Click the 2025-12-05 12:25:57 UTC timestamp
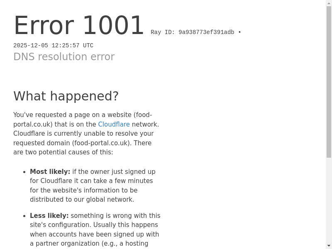The image size is (332, 249). (54, 46)
